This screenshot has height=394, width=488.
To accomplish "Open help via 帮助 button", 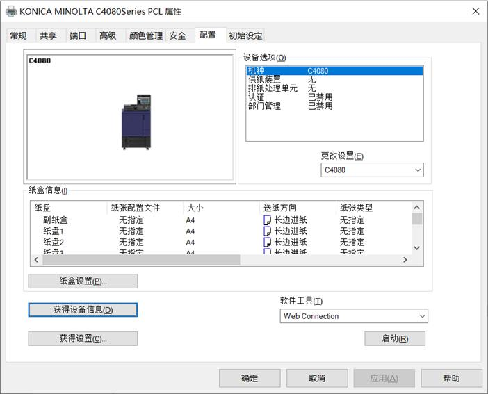I will click(451, 378).
